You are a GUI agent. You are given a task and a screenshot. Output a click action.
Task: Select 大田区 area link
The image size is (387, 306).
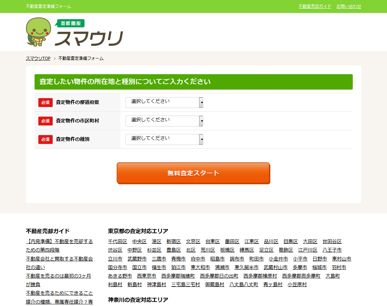(x=310, y=241)
